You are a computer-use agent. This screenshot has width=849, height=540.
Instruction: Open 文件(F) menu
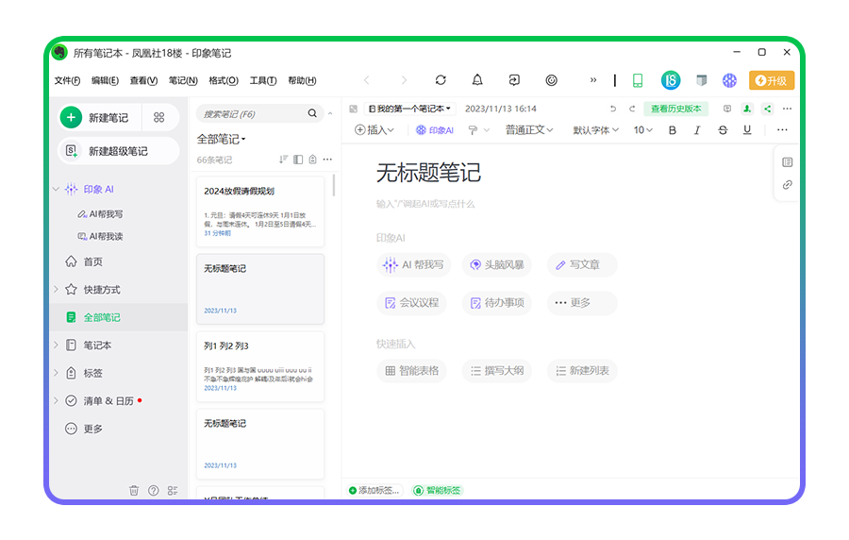click(x=67, y=80)
